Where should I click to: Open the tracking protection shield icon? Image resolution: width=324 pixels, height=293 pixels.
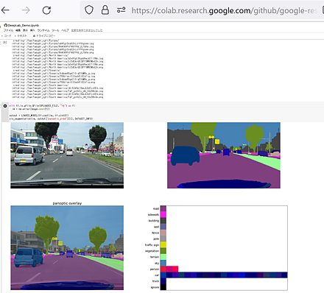coord(89,10)
